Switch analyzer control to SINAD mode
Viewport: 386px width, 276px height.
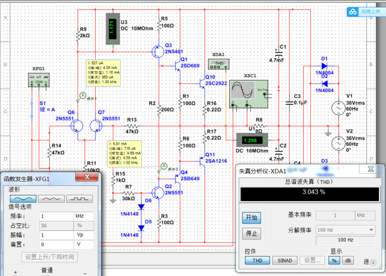pyautogui.click(x=285, y=261)
